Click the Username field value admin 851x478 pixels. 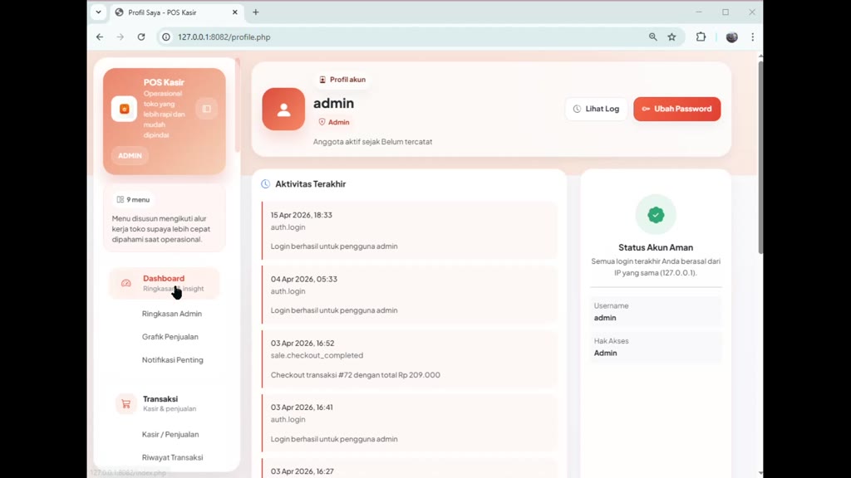605,318
